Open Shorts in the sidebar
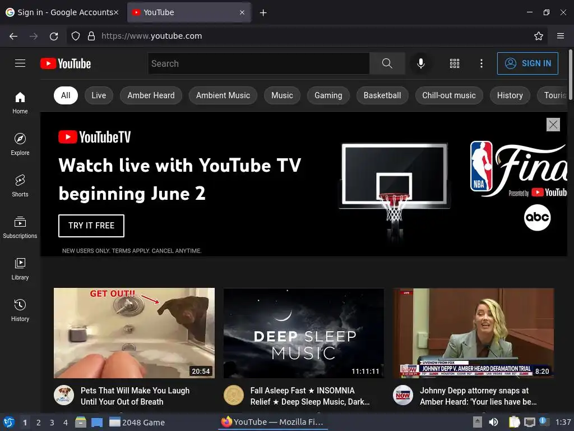This screenshot has width=574, height=431. (x=20, y=186)
